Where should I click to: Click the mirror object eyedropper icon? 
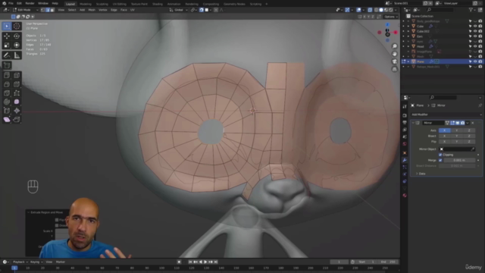473,149
